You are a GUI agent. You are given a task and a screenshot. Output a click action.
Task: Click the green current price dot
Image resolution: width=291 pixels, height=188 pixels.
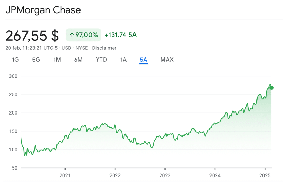[x=271, y=88]
